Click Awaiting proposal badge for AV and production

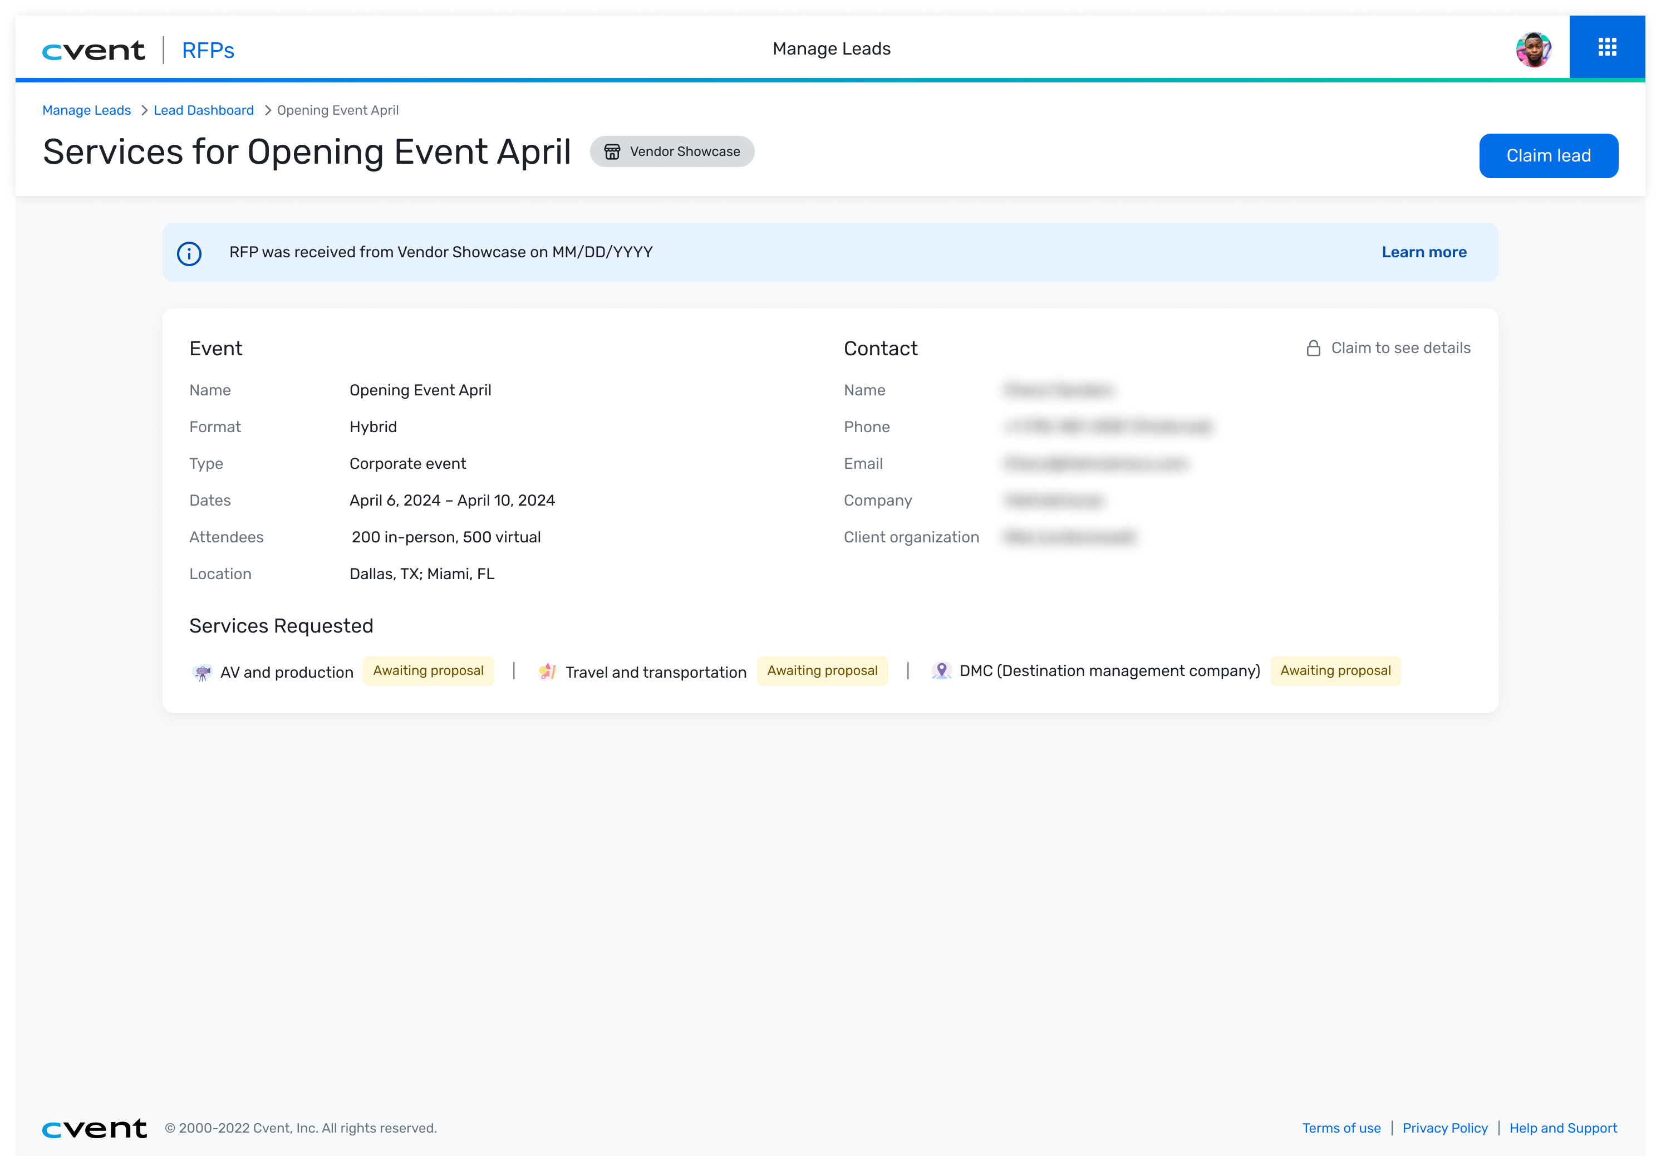428,670
